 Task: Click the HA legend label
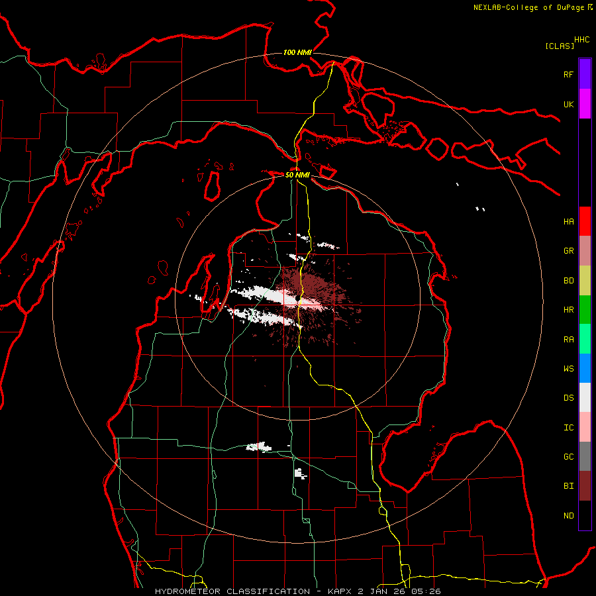tap(568, 222)
